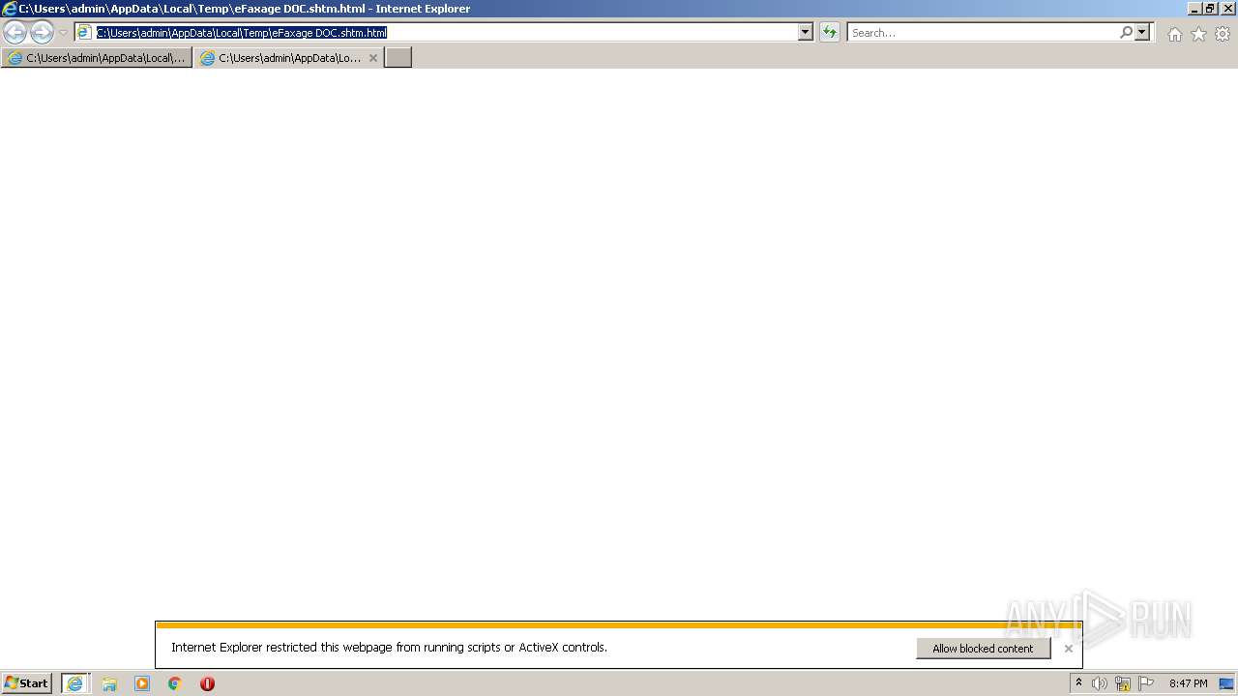Dismiss the restricted scripts notification bar

1068,649
